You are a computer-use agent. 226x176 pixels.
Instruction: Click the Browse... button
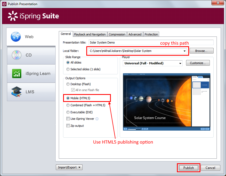201,51
